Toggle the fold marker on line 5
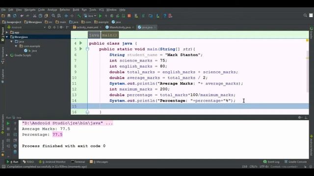The height and width of the screenshot is (176, 314). point(87,49)
